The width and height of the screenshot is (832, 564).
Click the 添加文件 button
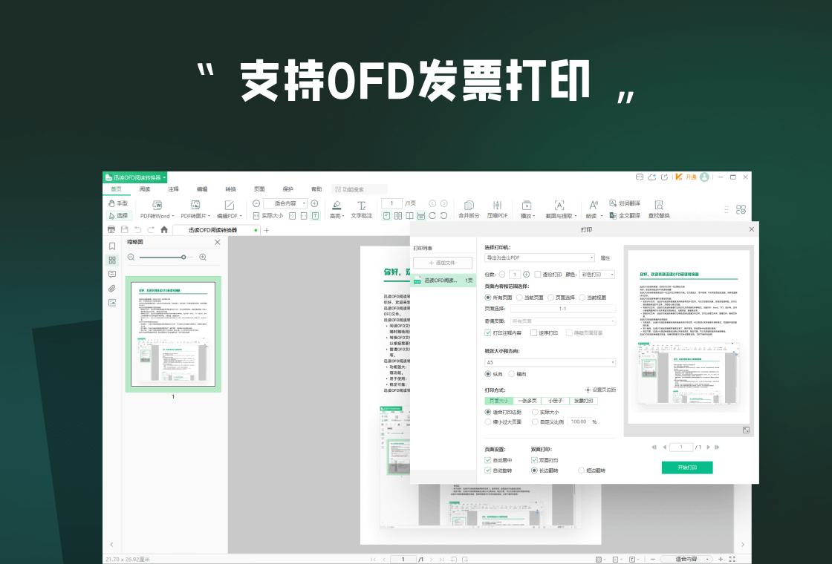[441, 263]
